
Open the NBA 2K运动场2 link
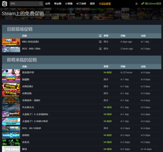point(30,42)
